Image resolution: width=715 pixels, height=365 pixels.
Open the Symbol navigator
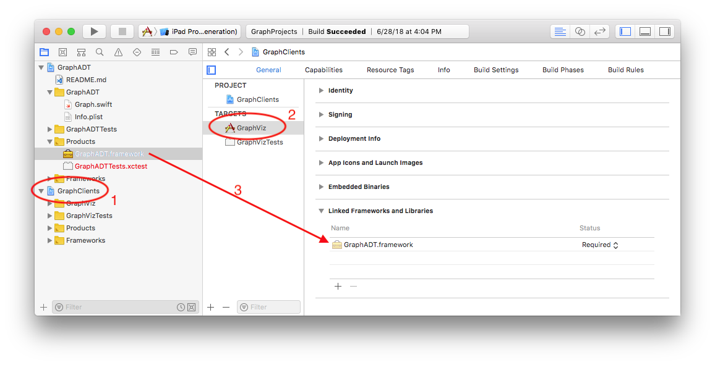[x=81, y=52]
